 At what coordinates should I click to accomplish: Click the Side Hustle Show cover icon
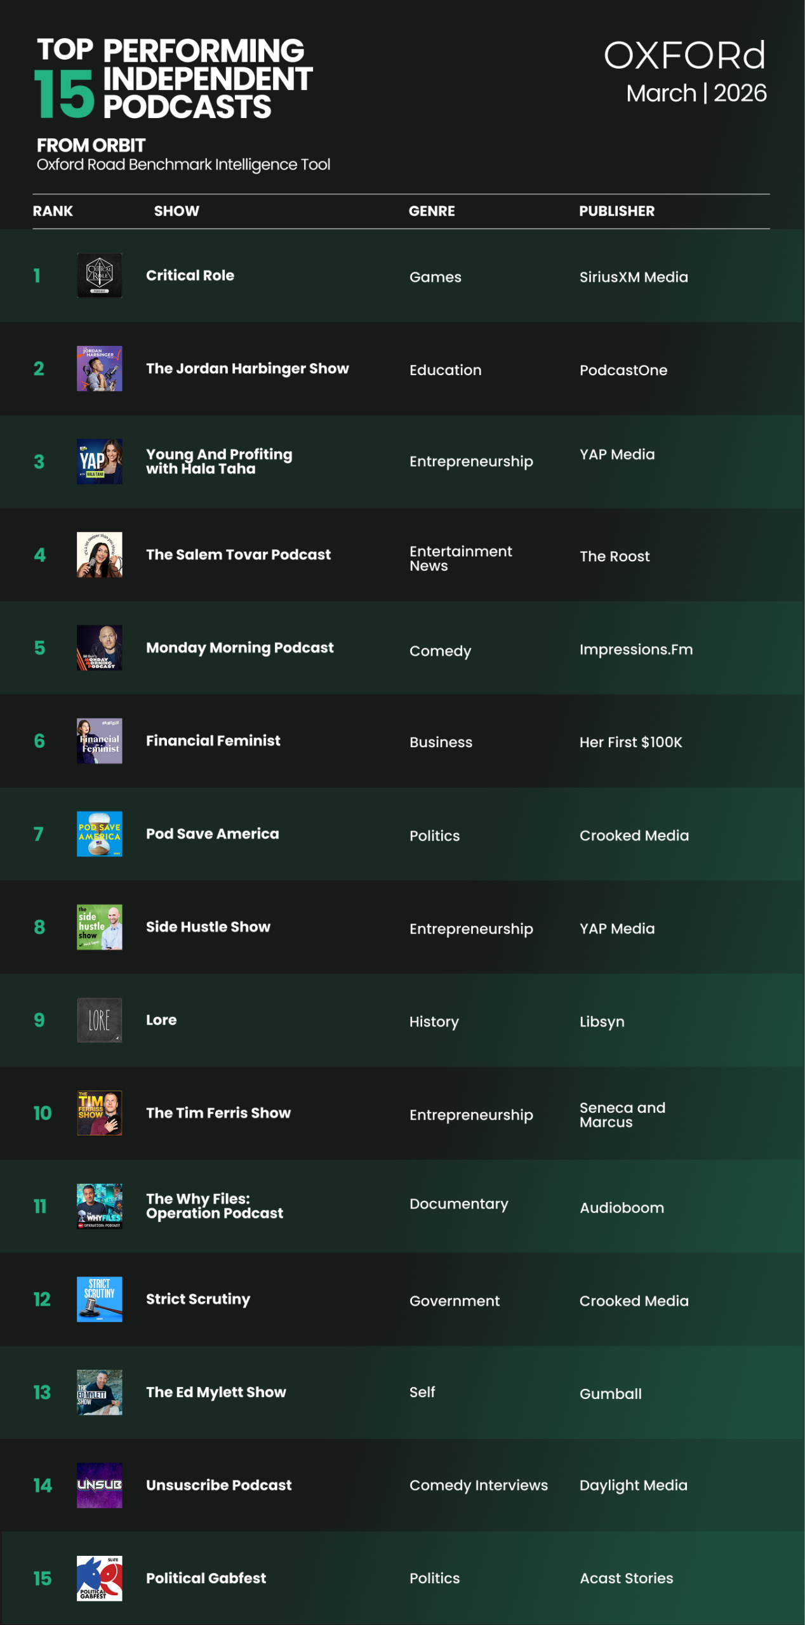pyautogui.click(x=99, y=927)
